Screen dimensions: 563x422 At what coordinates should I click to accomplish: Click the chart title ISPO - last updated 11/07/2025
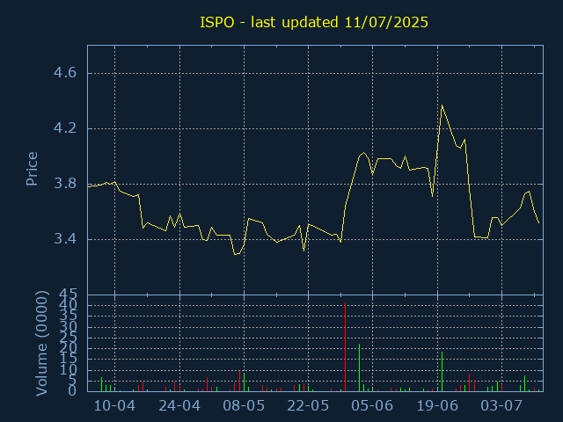pyautogui.click(x=314, y=22)
